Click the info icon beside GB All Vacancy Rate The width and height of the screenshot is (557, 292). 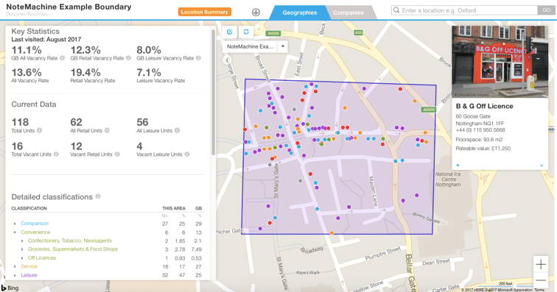pyautogui.click(x=62, y=58)
